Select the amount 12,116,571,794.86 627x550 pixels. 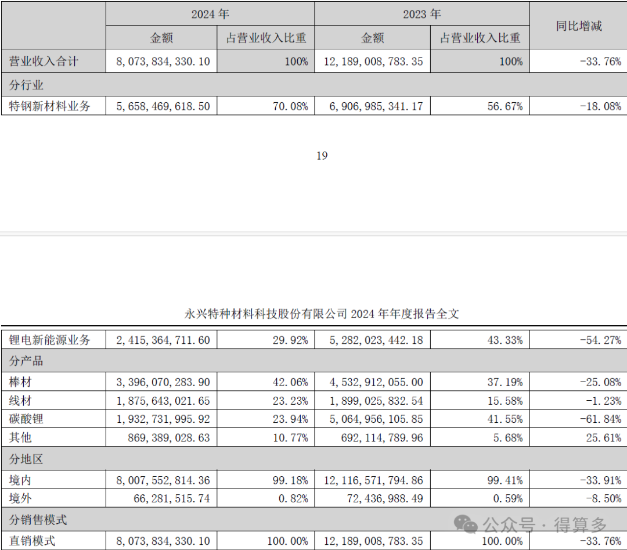tap(373, 480)
